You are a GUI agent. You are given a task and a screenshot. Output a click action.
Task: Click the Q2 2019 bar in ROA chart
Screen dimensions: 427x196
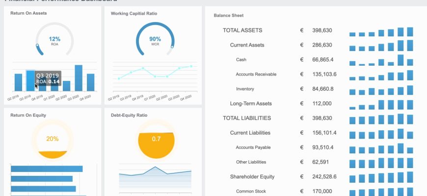tap(18, 82)
